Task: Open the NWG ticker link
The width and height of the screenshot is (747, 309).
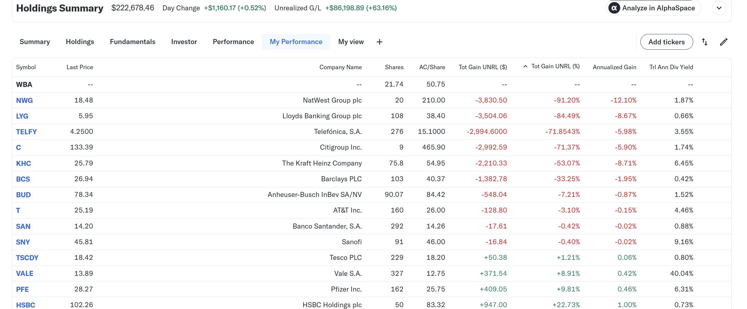Action: 24,101
